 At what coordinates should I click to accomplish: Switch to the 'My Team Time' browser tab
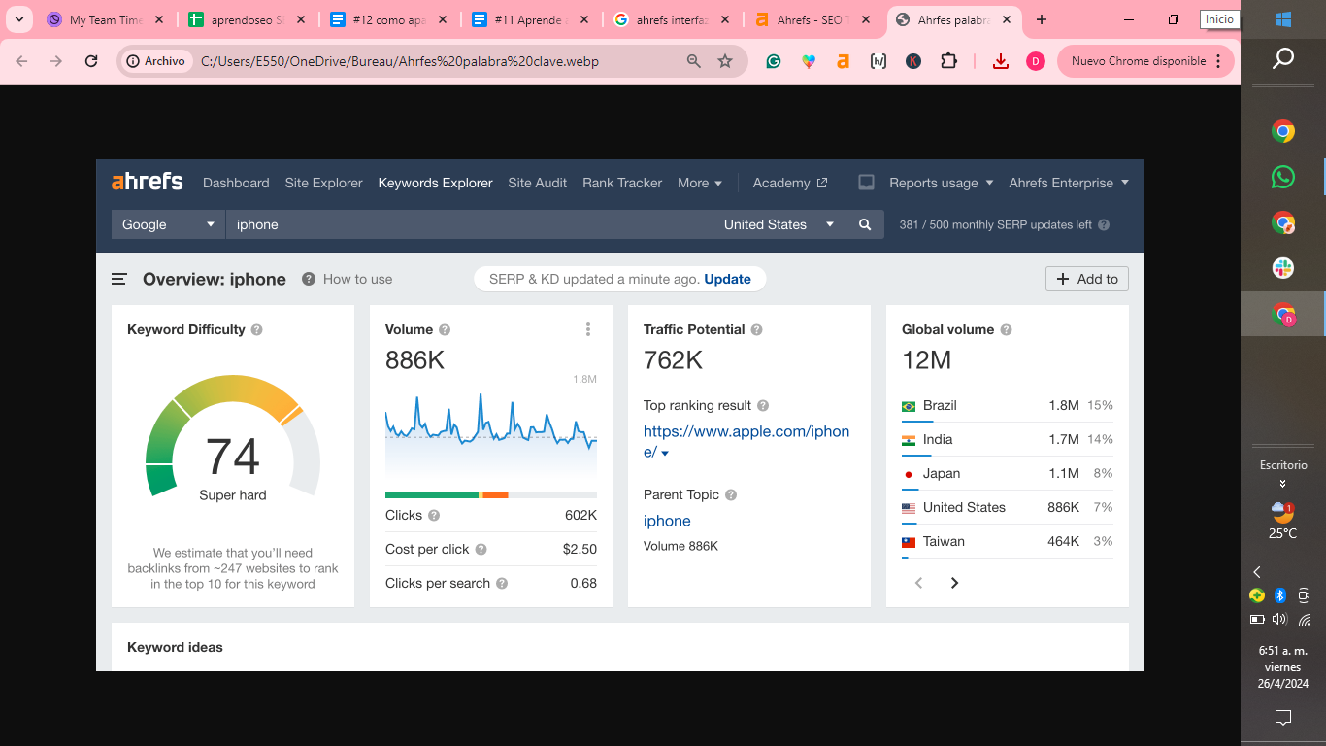(x=105, y=19)
